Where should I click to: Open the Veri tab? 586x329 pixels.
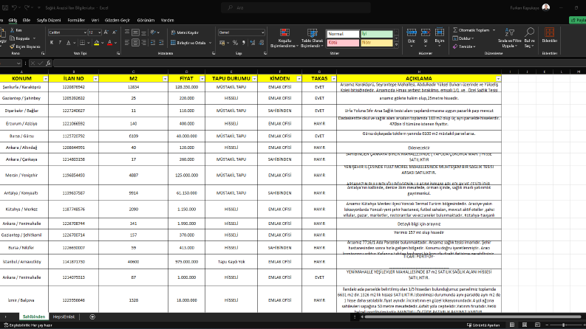pos(95,20)
